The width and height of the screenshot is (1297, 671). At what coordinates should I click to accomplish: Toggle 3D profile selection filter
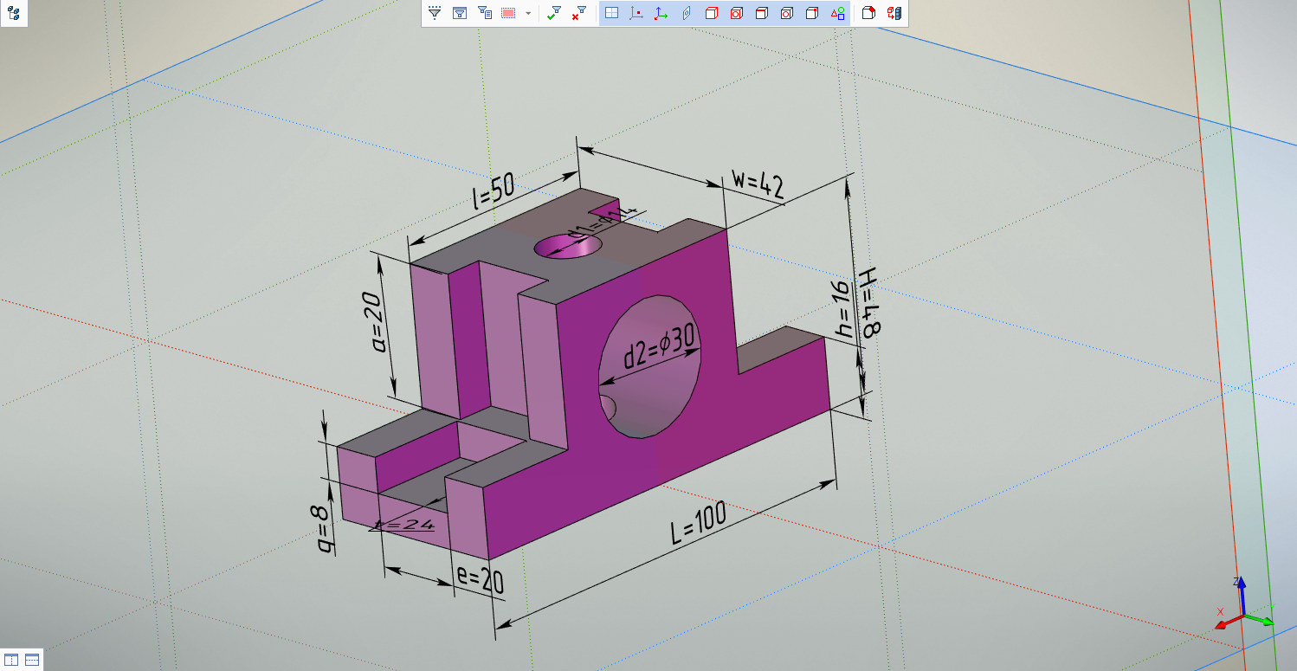click(687, 13)
